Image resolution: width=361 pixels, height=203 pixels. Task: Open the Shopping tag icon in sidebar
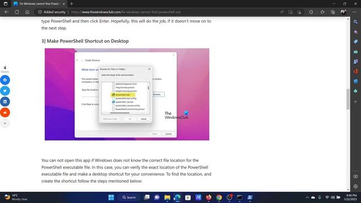355,42
